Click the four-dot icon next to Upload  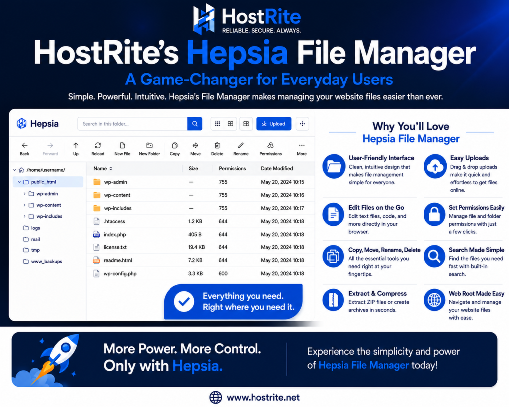(302, 124)
